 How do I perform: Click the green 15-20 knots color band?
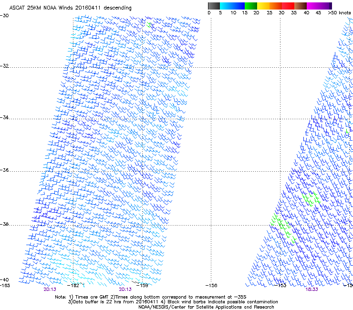coord(251,6)
